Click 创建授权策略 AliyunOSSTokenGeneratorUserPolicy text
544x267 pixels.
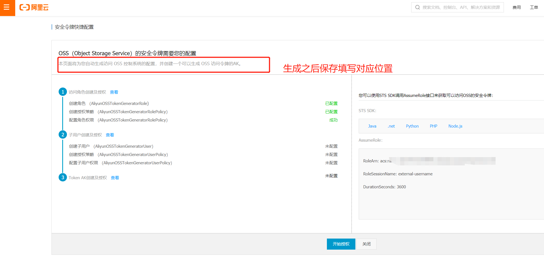pos(118,155)
